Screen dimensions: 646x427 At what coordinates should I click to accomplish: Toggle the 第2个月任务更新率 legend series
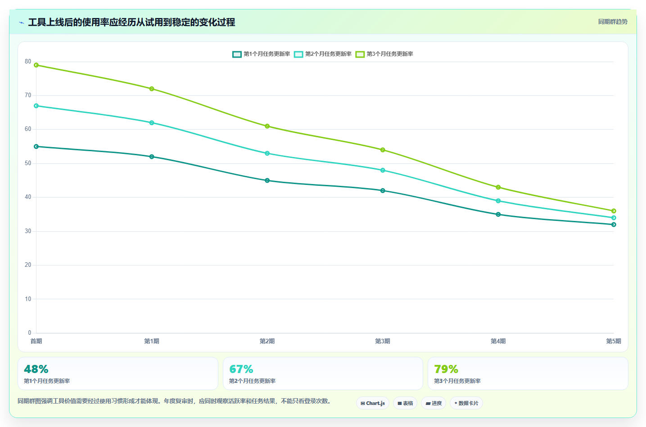click(323, 54)
